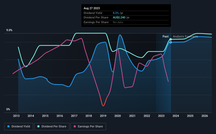216x134 pixels.
Task: Click the 2021 x-axis label
Action: click(x=132, y=116)
